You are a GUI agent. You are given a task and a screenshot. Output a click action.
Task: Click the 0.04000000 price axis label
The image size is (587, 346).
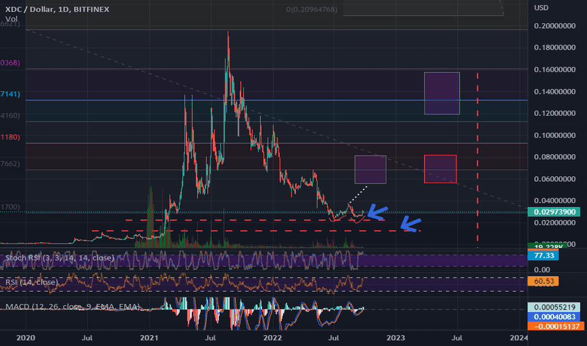point(555,201)
